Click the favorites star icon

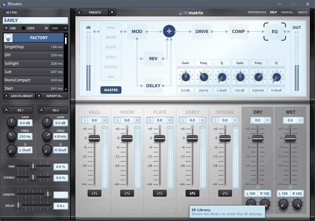click(x=112, y=12)
